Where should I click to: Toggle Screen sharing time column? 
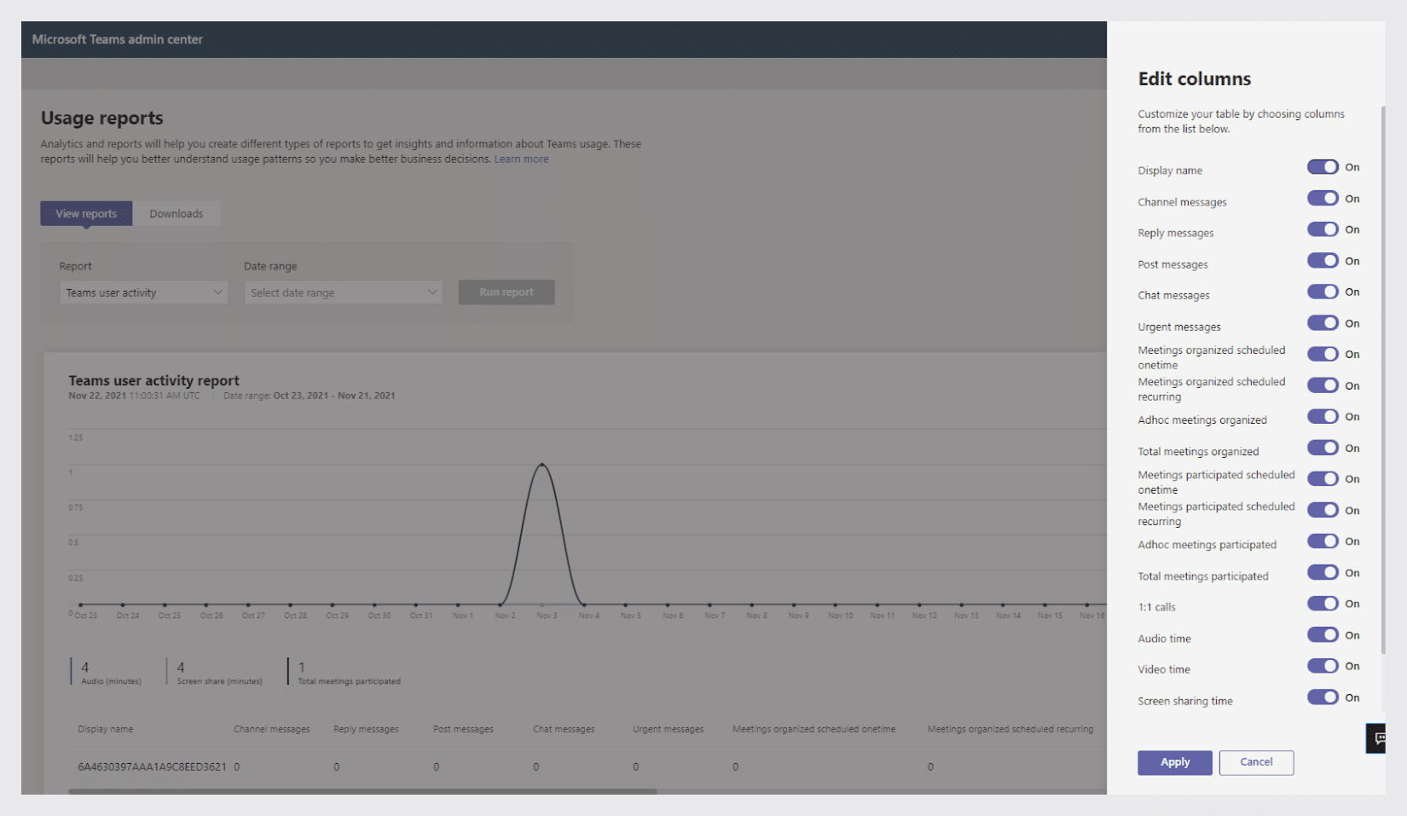[x=1323, y=697]
